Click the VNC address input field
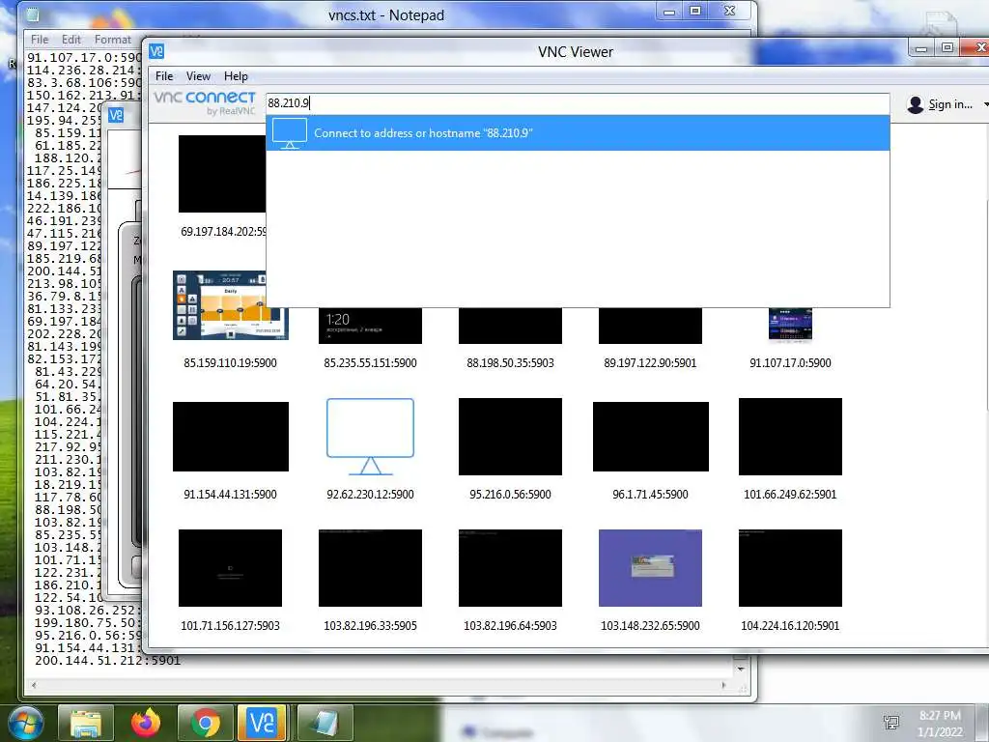 tap(578, 102)
